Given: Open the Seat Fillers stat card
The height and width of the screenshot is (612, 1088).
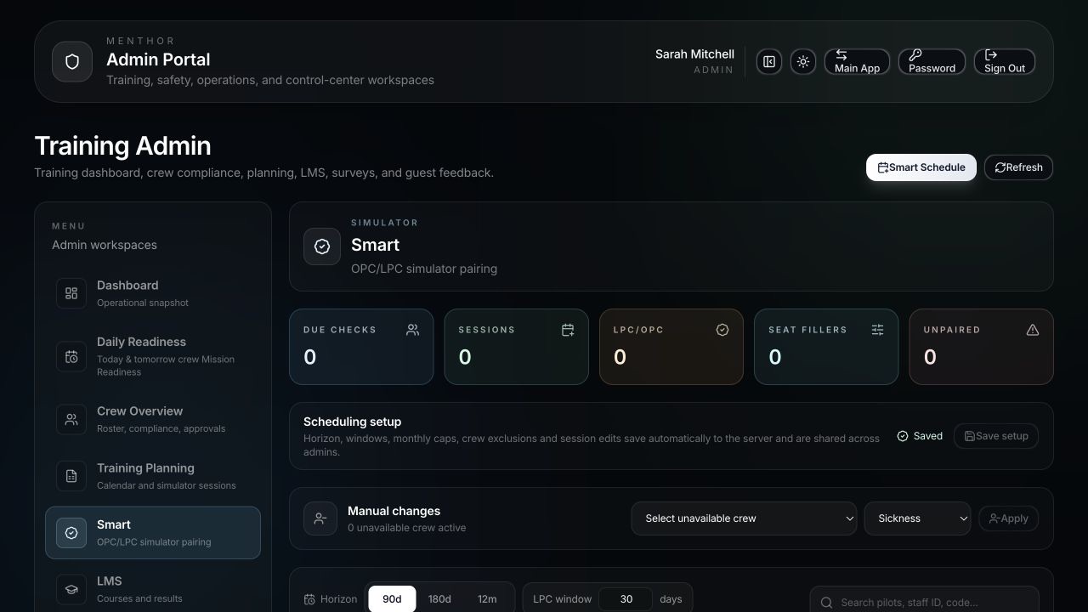Looking at the screenshot, I should tap(826, 347).
